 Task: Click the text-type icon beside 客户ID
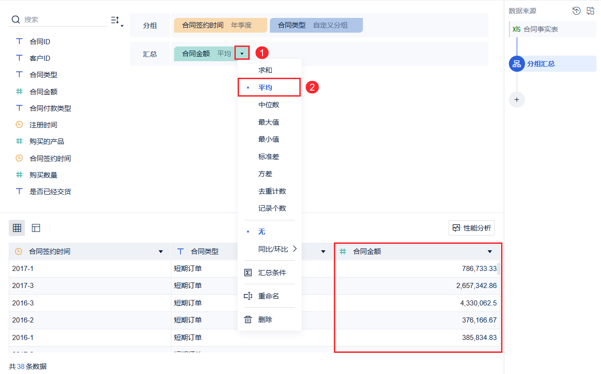19,58
